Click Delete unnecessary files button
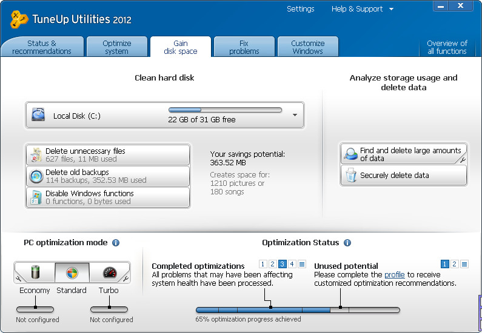The width and height of the screenshot is (482, 333). coord(108,155)
